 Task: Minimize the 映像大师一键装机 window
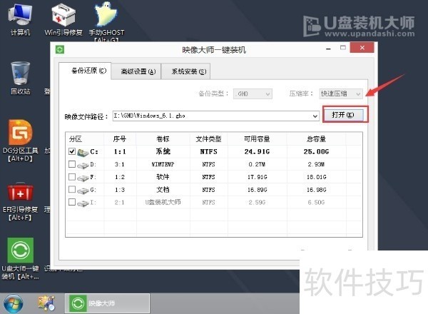328,49
